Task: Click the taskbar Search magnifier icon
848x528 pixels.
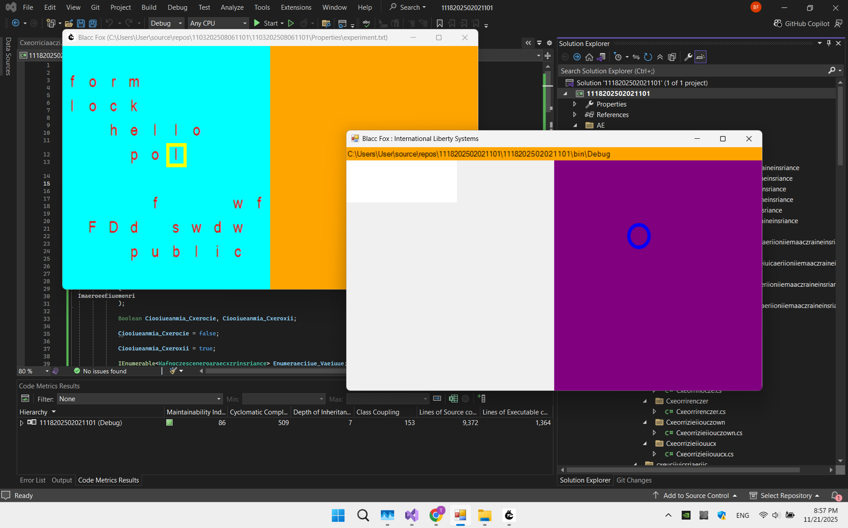Action: [x=363, y=515]
